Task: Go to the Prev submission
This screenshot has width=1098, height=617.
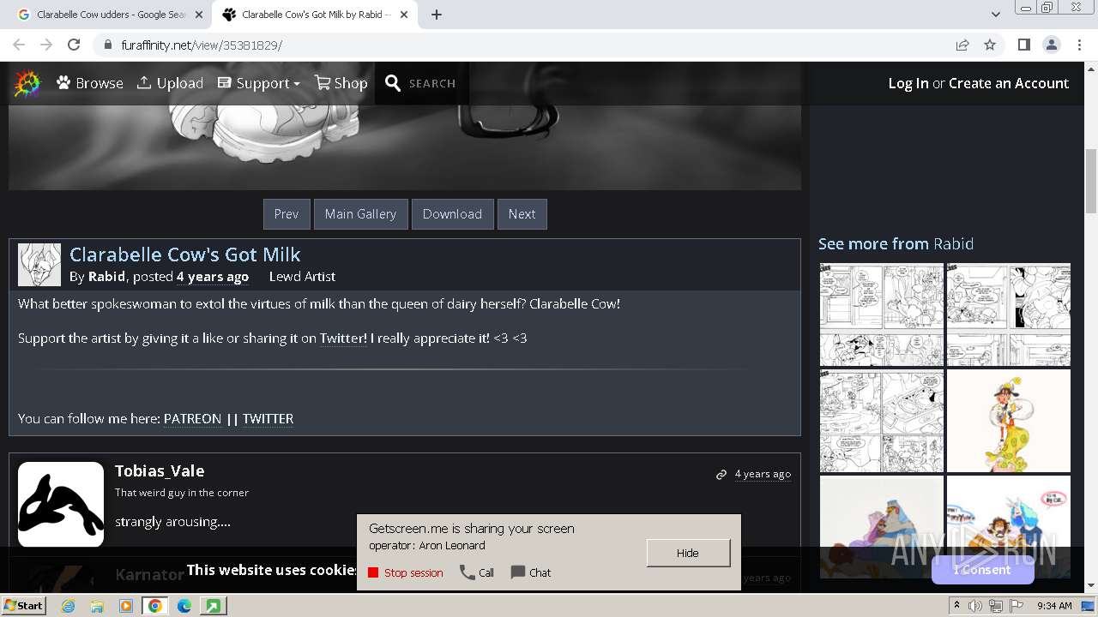Action: click(287, 214)
